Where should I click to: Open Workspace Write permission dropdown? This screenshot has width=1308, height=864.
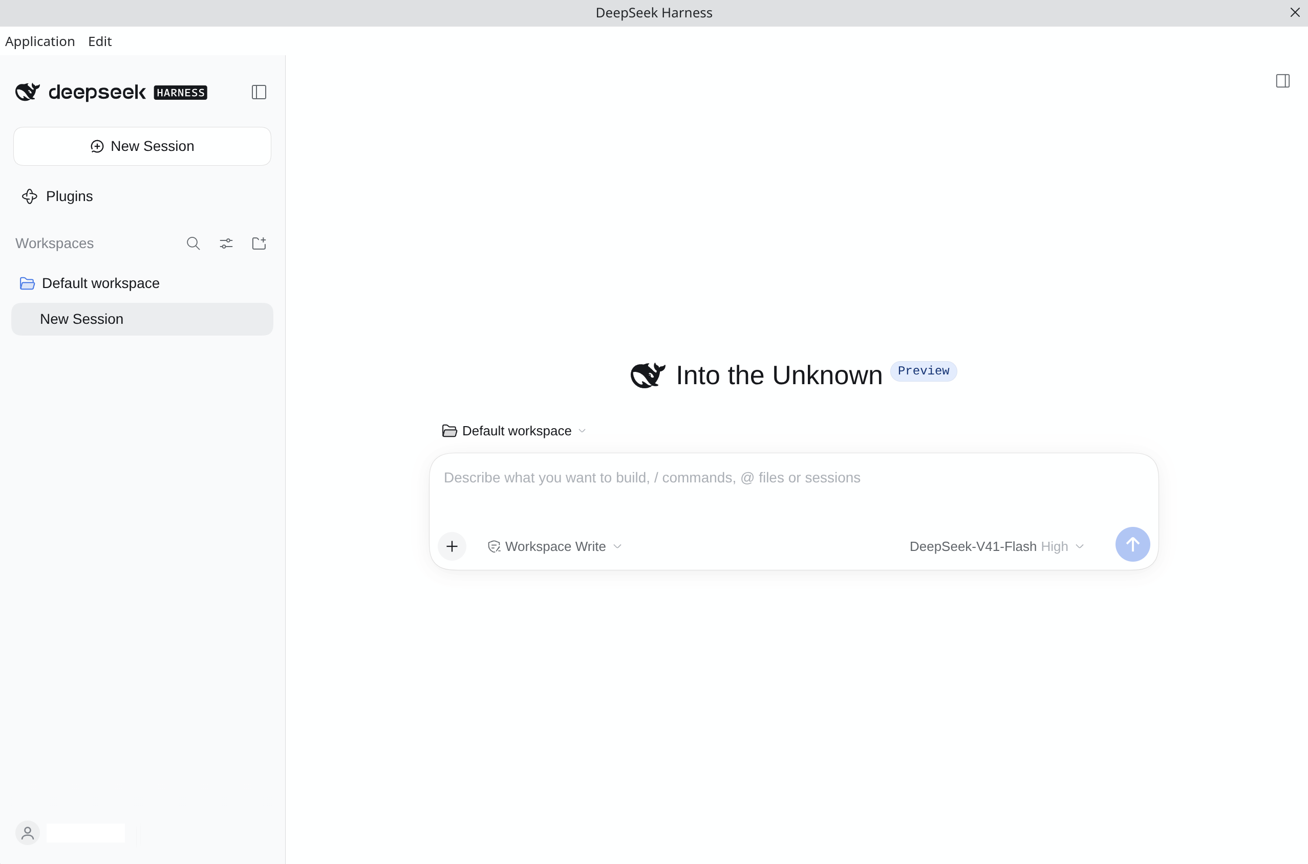pyautogui.click(x=555, y=546)
